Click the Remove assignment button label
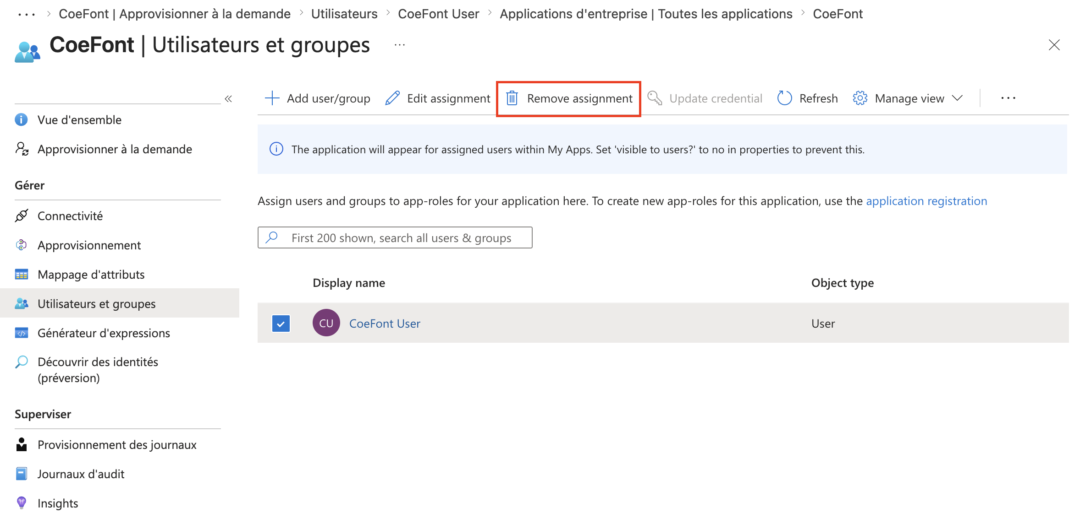Screen dimensions: 1080x518 click(x=580, y=98)
